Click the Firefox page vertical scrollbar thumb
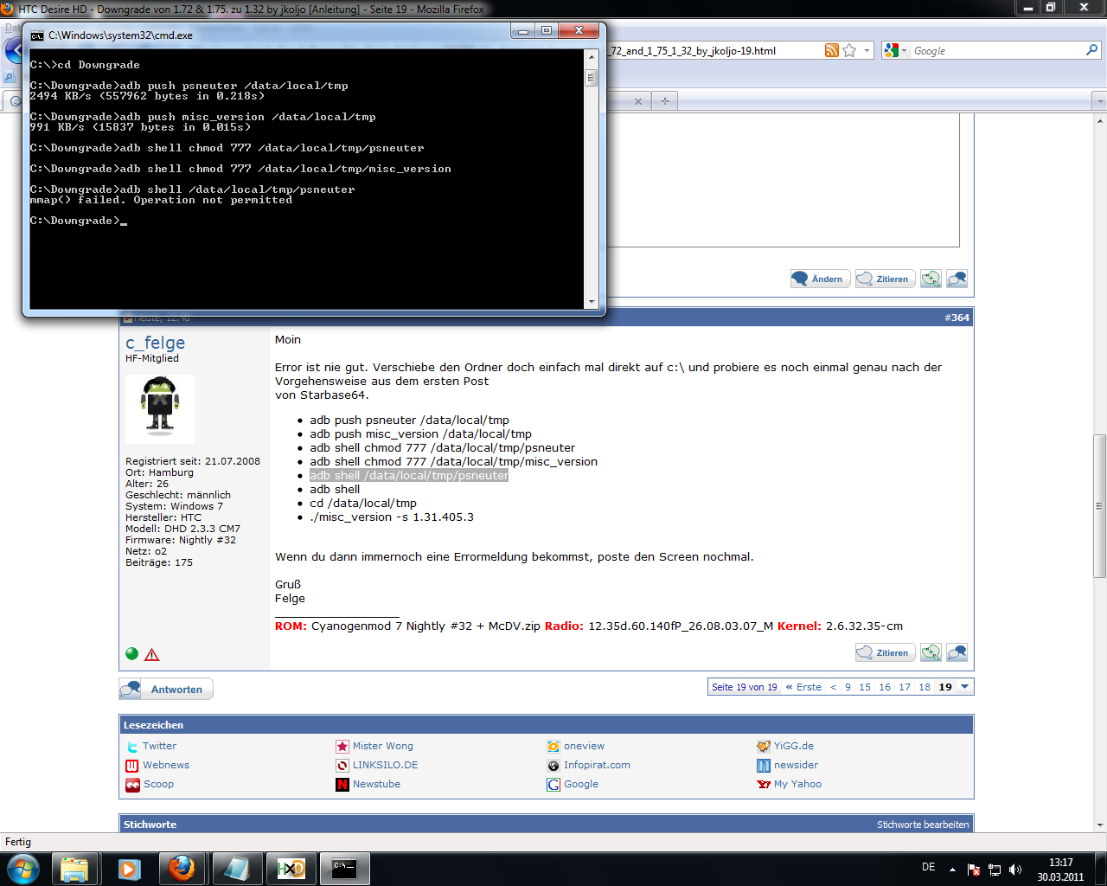Screen dimensions: 1107x886 [x=1100, y=505]
